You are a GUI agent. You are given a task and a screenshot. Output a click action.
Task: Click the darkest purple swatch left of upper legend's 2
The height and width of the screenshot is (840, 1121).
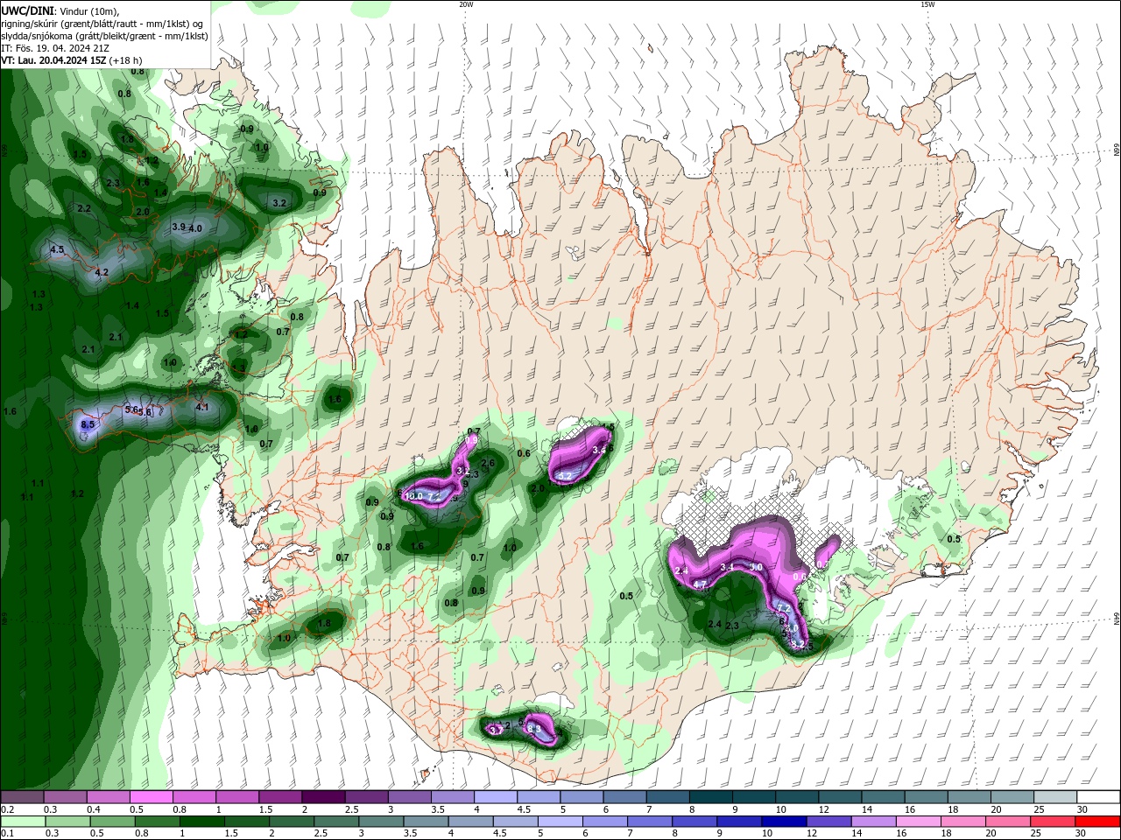[322, 797]
